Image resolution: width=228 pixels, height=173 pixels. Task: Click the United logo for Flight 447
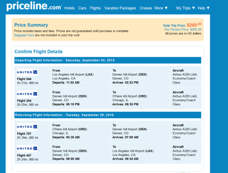pos(27,149)
